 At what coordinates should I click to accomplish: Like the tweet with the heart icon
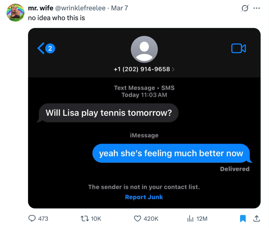click(x=137, y=219)
